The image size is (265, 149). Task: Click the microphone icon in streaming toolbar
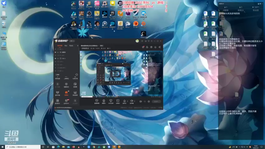click(124, 101)
